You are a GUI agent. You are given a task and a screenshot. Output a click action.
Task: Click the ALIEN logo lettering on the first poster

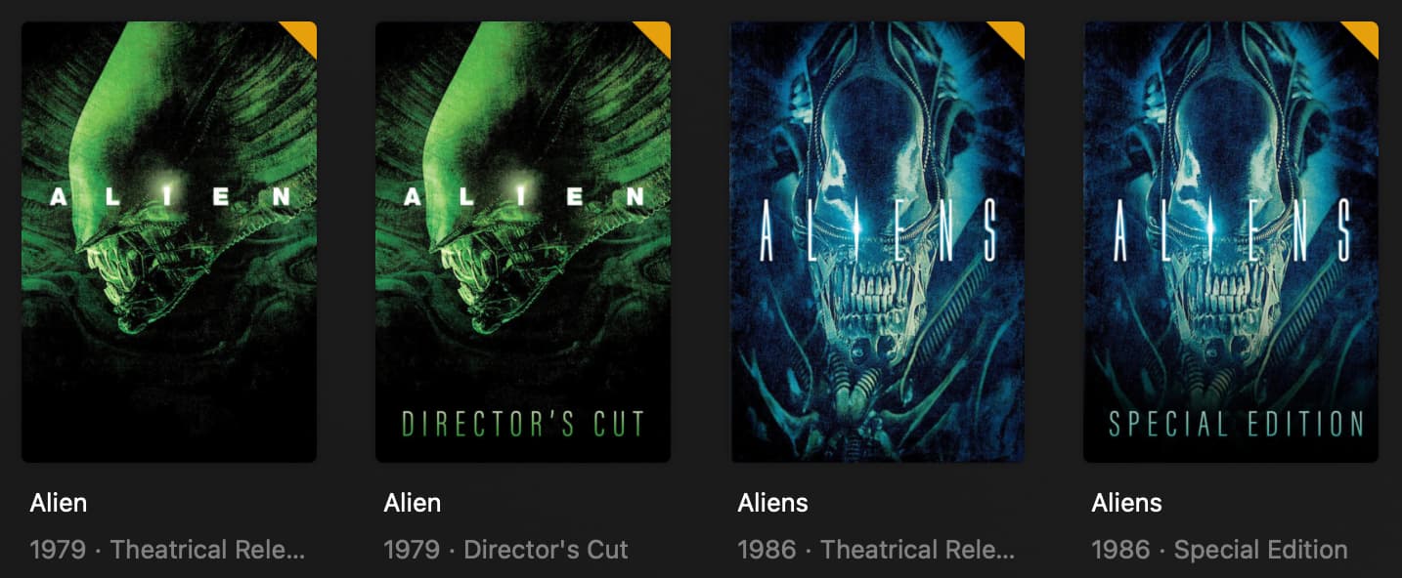[171, 197]
